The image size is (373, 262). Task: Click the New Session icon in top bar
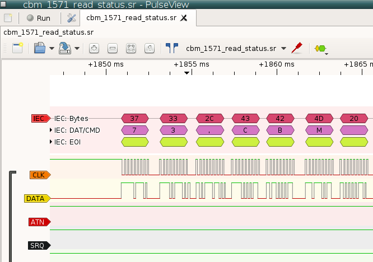coord(8,18)
